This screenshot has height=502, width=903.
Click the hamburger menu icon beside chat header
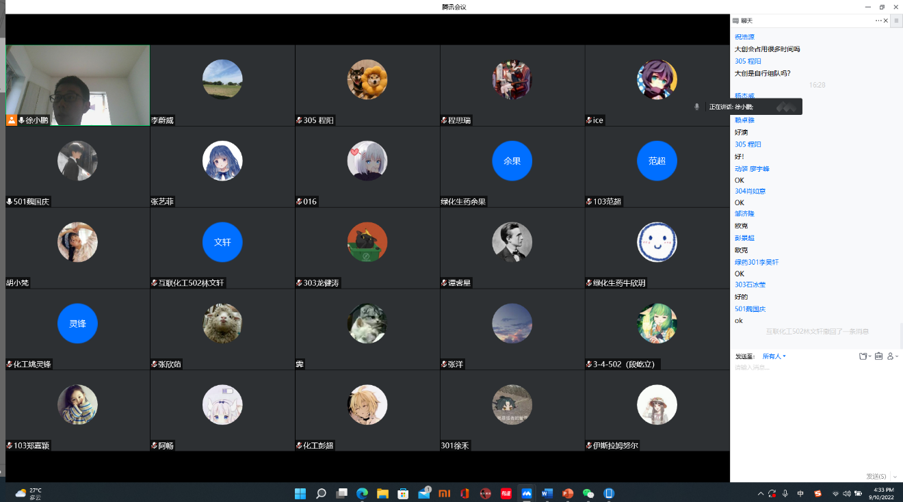pos(895,21)
